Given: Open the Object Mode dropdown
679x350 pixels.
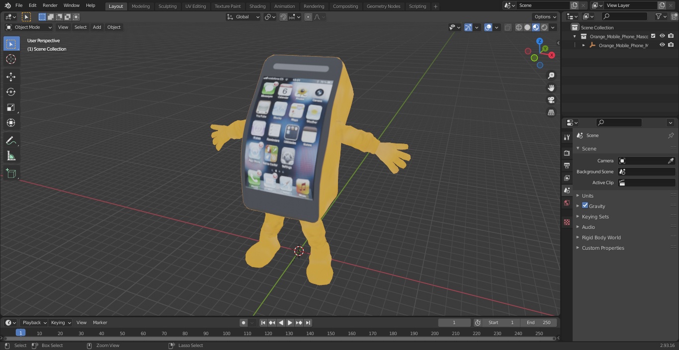Looking at the screenshot, I should [28, 27].
